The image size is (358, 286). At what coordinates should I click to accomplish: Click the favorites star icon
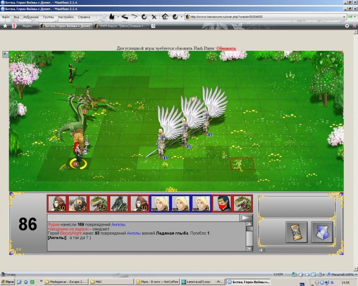5,26
